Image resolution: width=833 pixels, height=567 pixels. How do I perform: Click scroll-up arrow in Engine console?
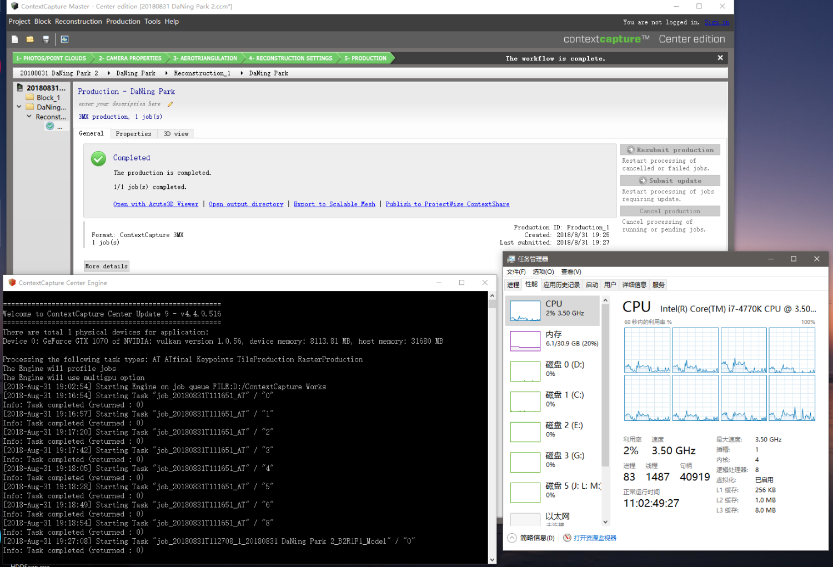[x=492, y=296]
